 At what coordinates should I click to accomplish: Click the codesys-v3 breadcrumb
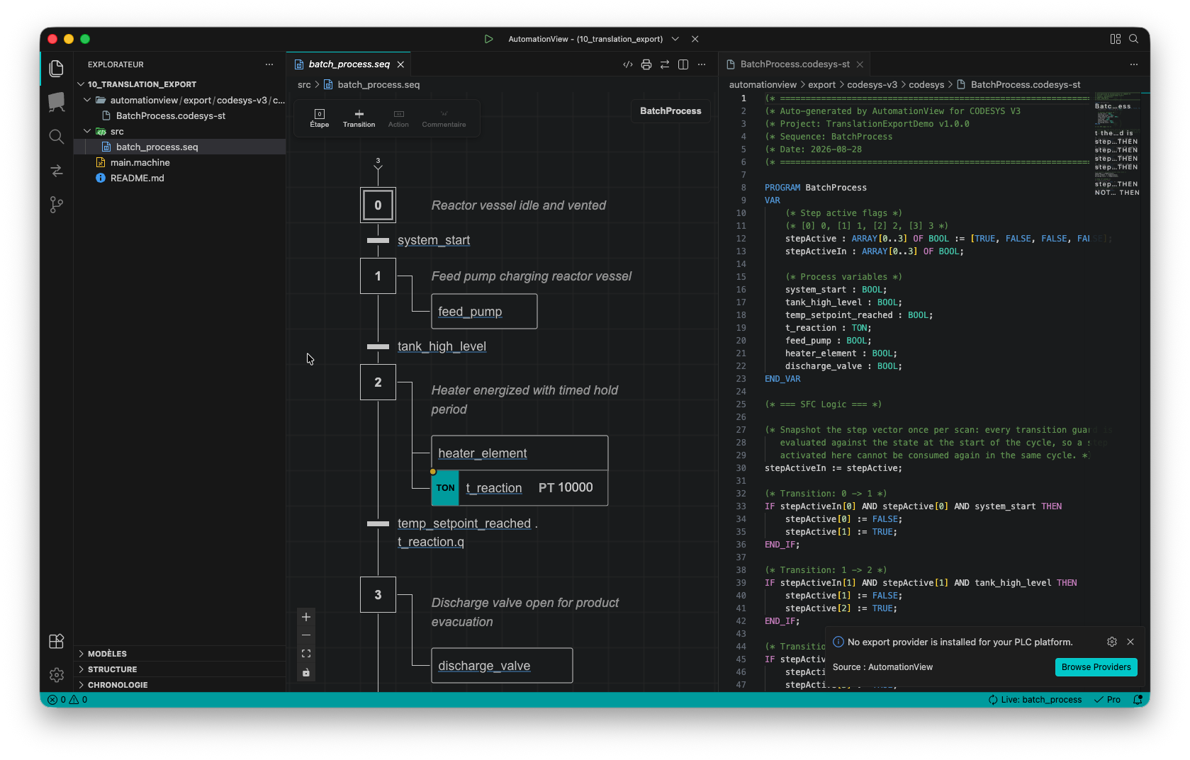click(872, 85)
